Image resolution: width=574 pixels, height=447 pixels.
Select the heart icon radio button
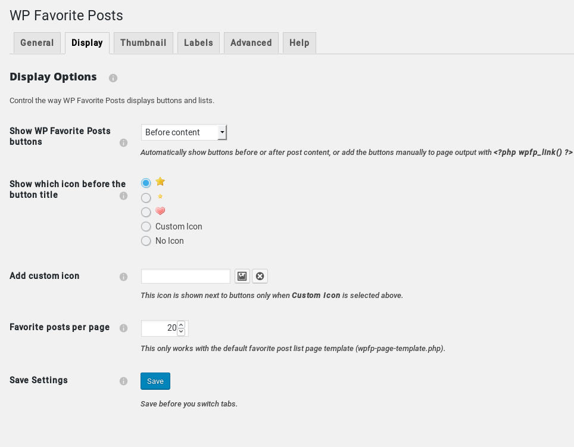point(146,212)
